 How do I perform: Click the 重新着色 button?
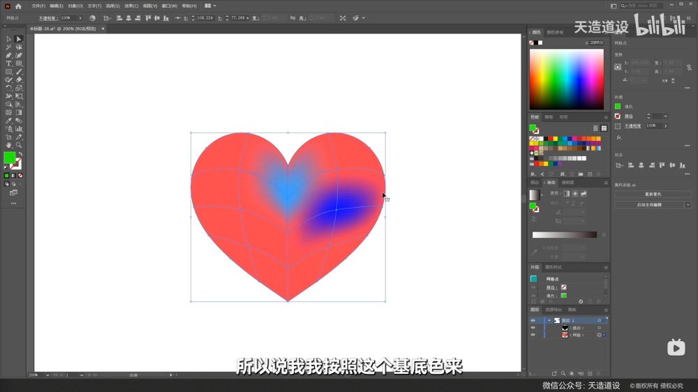(653, 195)
